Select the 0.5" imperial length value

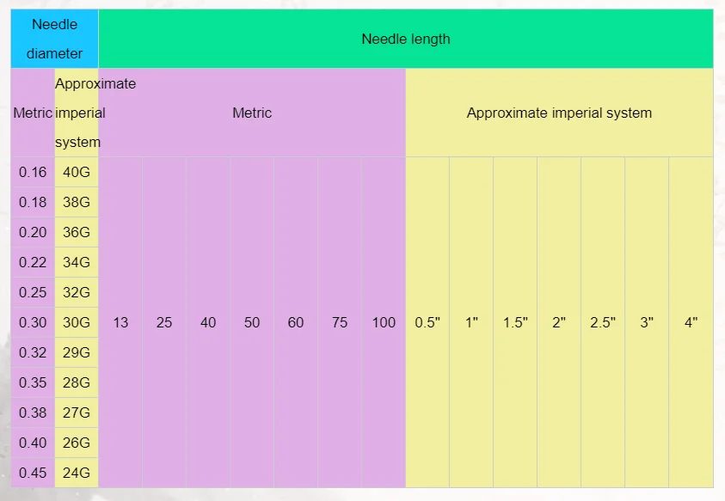tap(427, 322)
